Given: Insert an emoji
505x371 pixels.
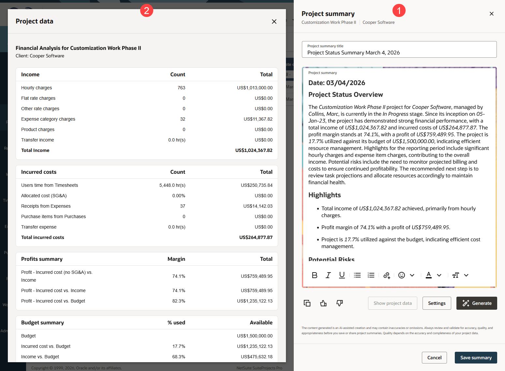Looking at the screenshot, I should pos(401,275).
